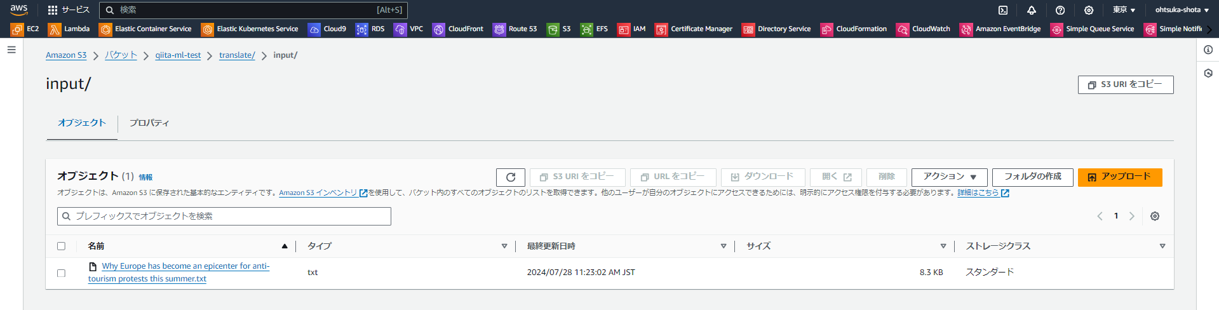This screenshot has width=1219, height=310.
Task: Open Amazon EventBridge shortcut
Action: point(1000,29)
